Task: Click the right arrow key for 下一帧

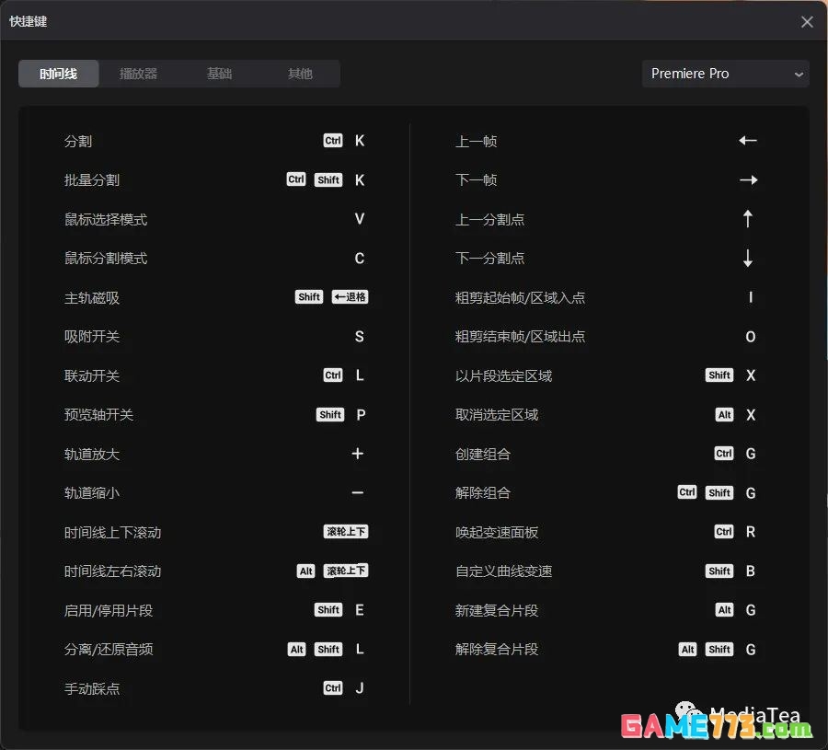Action: click(747, 179)
